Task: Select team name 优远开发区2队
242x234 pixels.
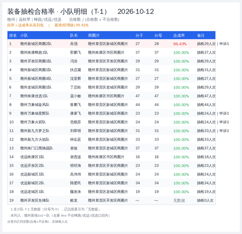Action: [32, 166]
